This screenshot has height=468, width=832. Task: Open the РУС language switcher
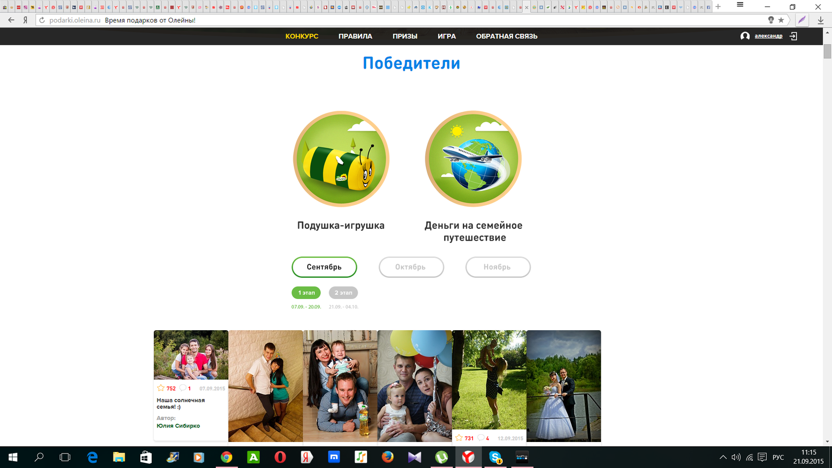778,458
